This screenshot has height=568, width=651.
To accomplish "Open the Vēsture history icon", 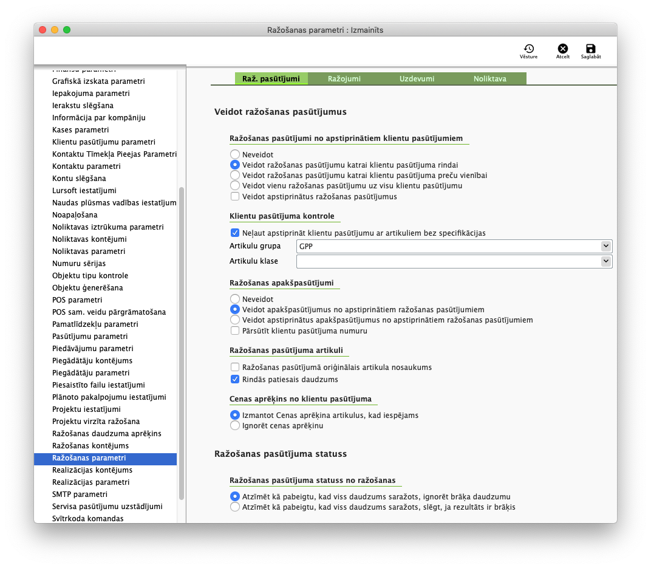I will point(528,50).
